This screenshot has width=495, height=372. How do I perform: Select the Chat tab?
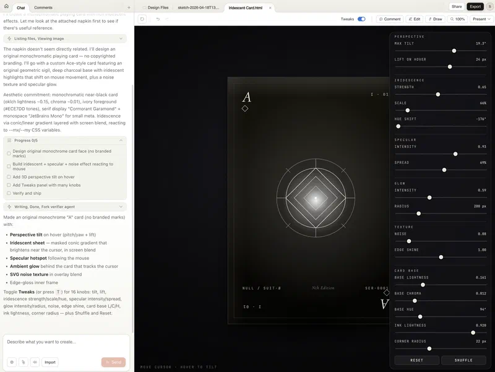pos(21,7)
